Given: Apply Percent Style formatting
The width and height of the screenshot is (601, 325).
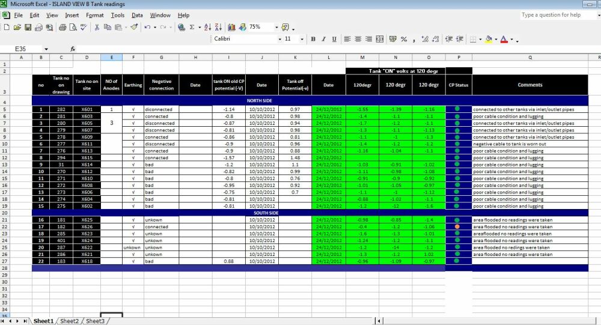Looking at the screenshot, I should (x=404, y=39).
